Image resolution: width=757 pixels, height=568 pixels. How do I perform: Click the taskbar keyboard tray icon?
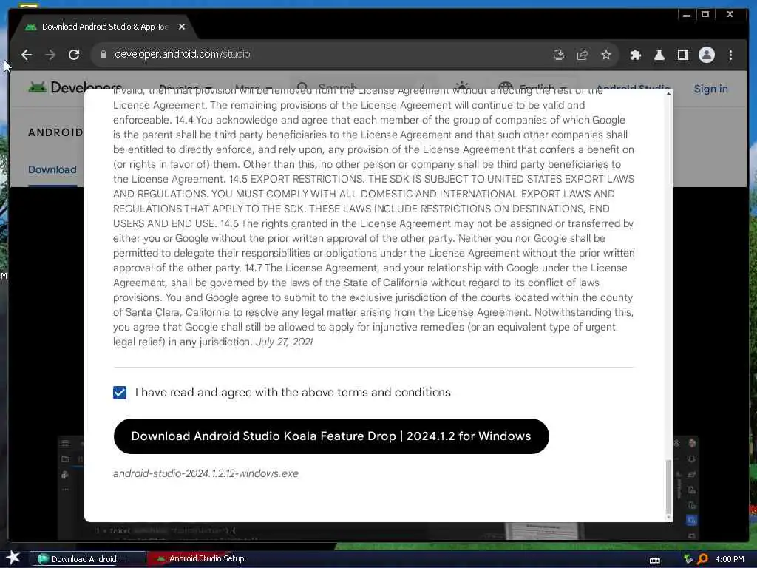click(x=655, y=560)
